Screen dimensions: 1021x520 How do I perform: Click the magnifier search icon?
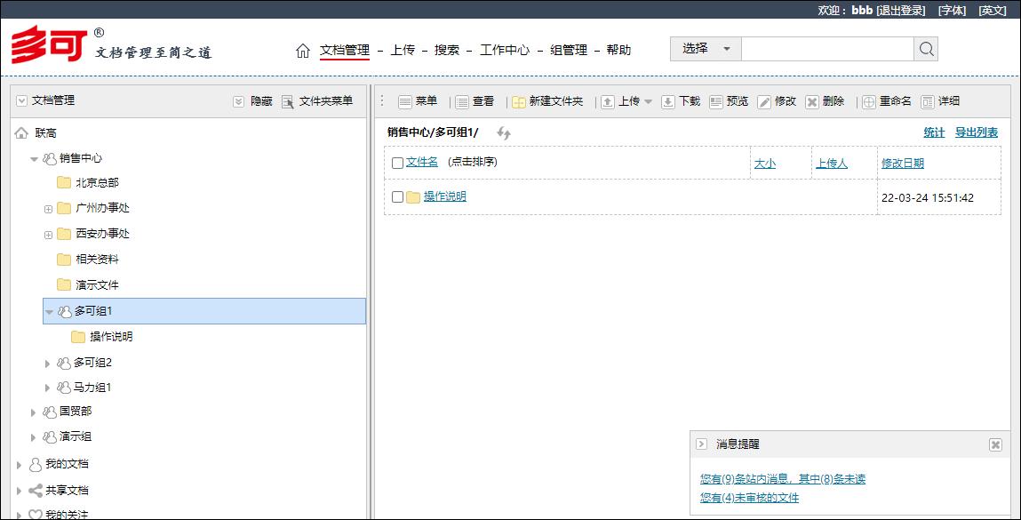tap(925, 49)
